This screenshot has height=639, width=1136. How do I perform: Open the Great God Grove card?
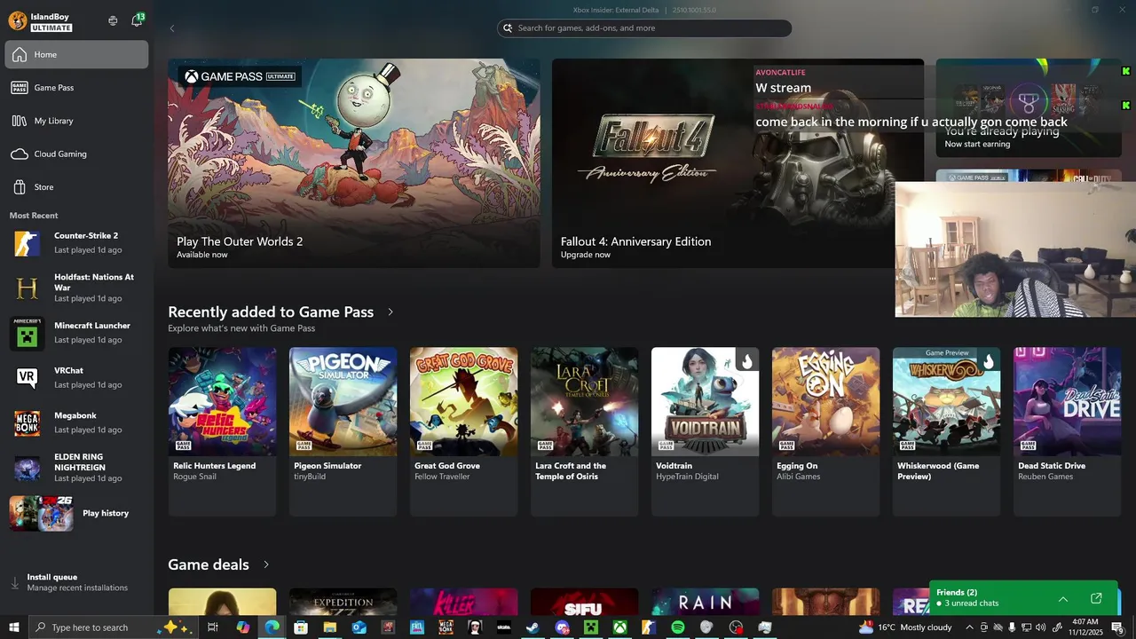click(x=463, y=431)
